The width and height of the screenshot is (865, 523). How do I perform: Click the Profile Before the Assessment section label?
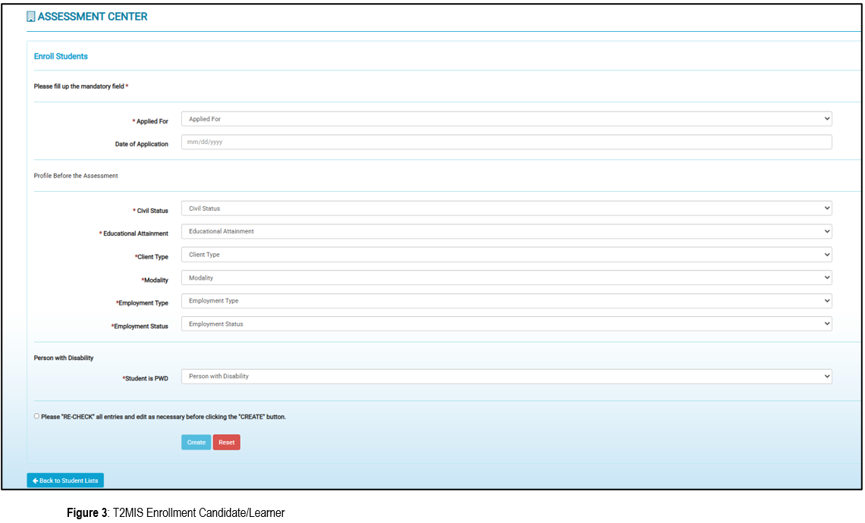tap(76, 176)
